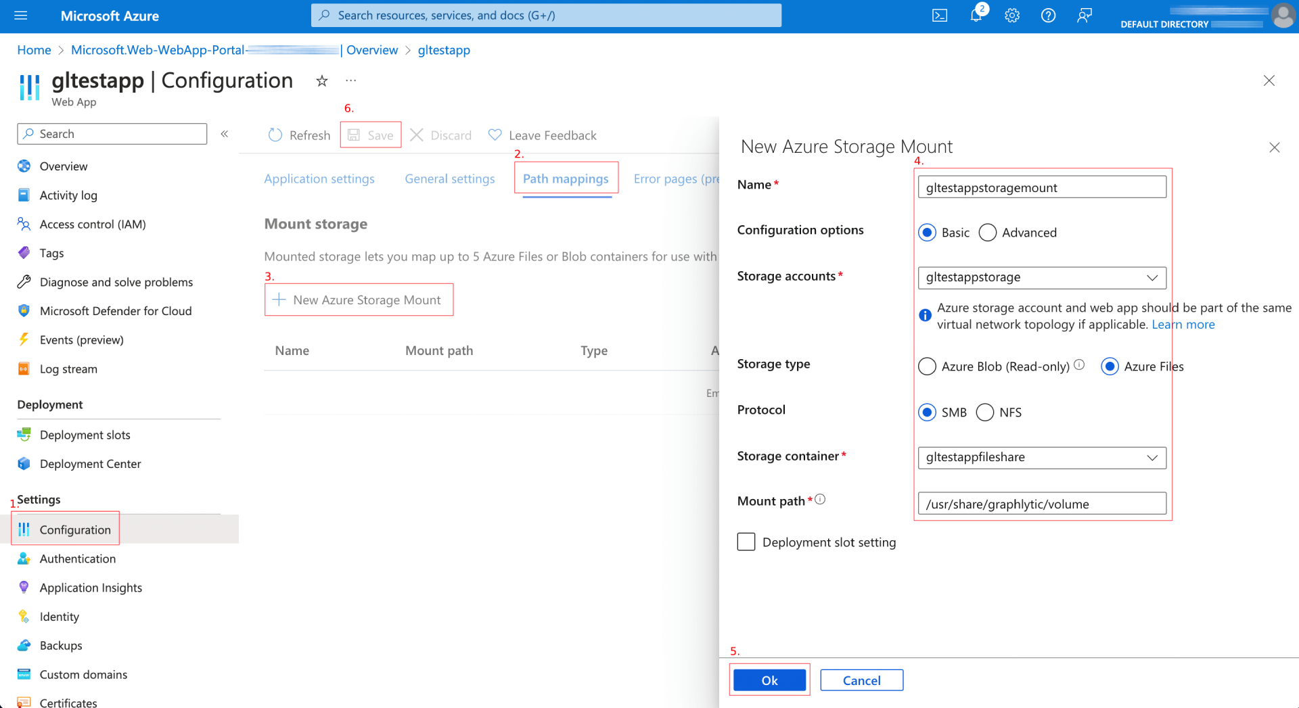Open portal settings gear

(1011, 16)
